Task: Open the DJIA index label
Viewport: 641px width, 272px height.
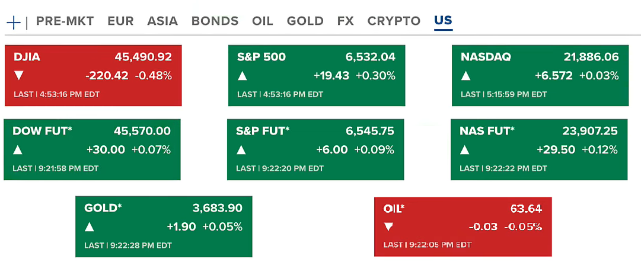Action: coord(27,57)
